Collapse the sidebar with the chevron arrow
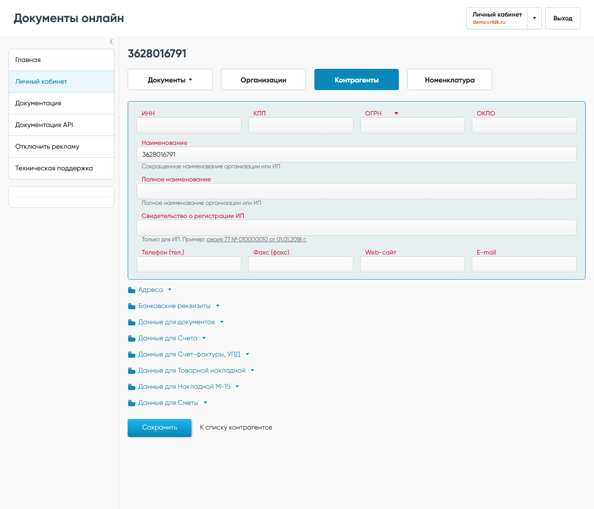This screenshot has width=594, height=509. click(x=111, y=42)
